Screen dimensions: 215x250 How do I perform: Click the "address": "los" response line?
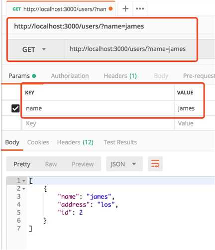(88, 205)
